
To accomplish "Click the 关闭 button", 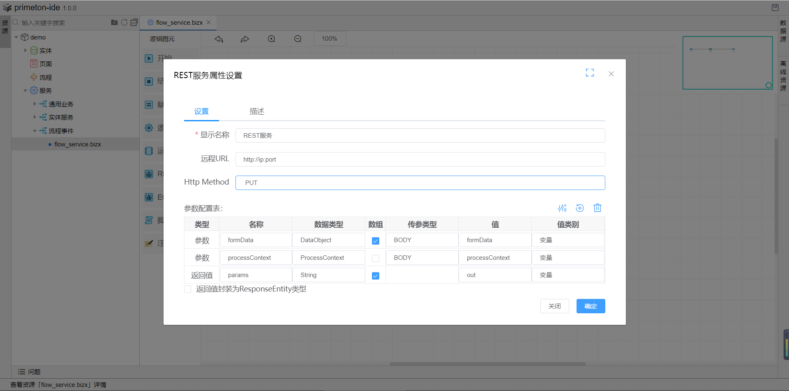I will click(554, 306).
